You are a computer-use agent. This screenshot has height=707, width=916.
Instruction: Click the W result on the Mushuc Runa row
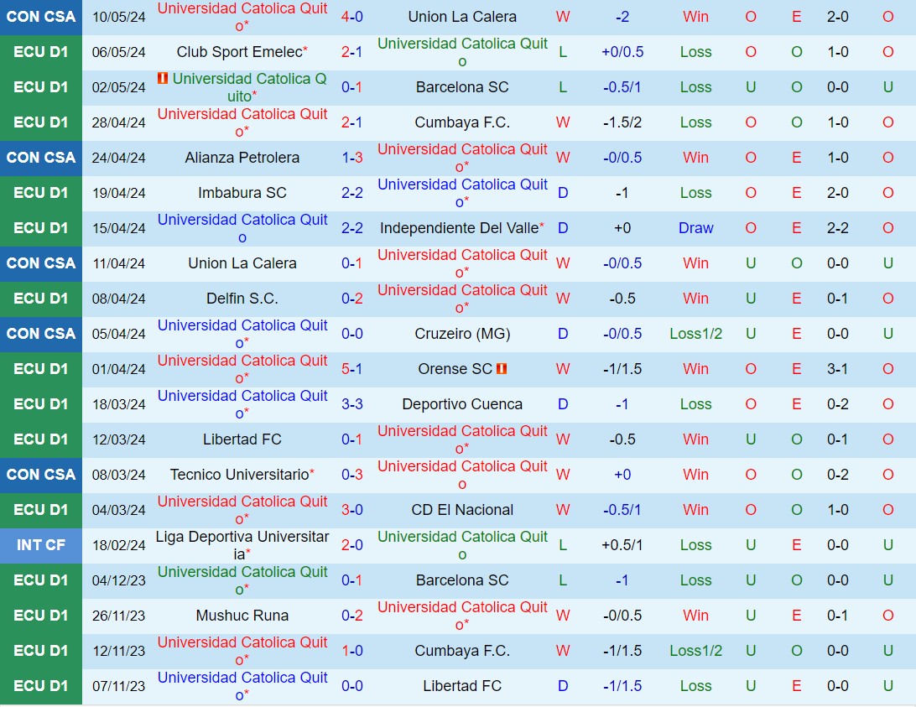563,616
